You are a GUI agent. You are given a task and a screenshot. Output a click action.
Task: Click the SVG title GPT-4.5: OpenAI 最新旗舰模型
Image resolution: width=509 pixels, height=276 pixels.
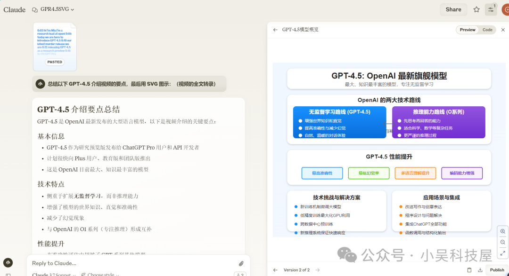coord(389,76)
